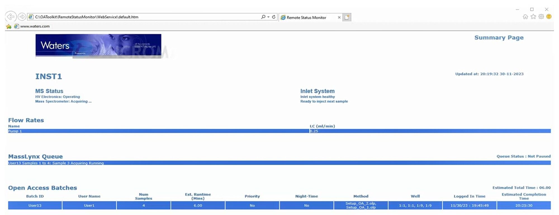Click the search magnifier icon in address bar

click(x=263, y=17)
